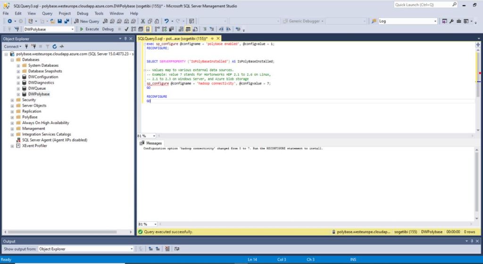483x264 pixels.
Task: Open the DWPolybase database dropdown
Action: coord(72,29)
